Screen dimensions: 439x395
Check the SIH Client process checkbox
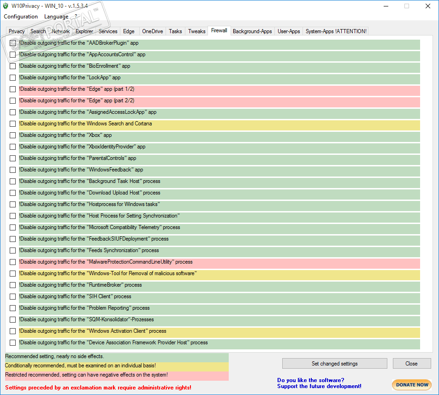(12, 296)
